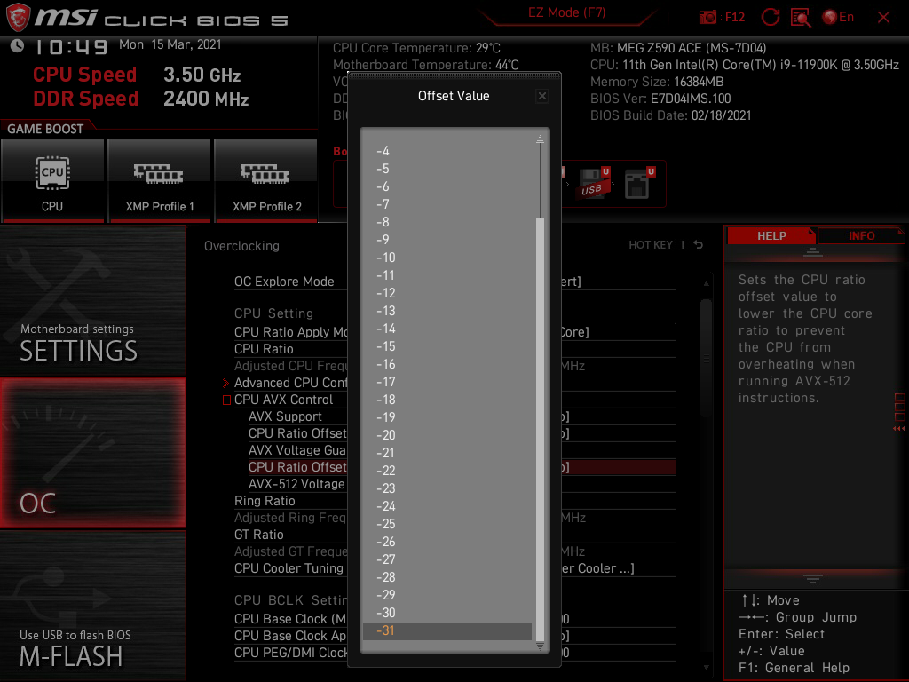Click the hot key back arrow icon
The height and width of the screenshot is (682, 909).
(698, 245)
